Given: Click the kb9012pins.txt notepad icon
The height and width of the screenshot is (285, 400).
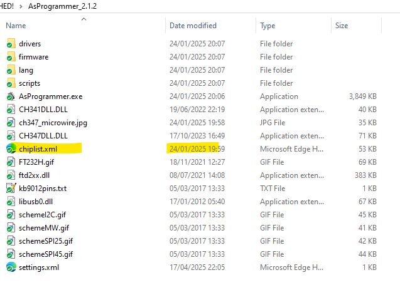Looking at the screenshot, I should 11,189.
